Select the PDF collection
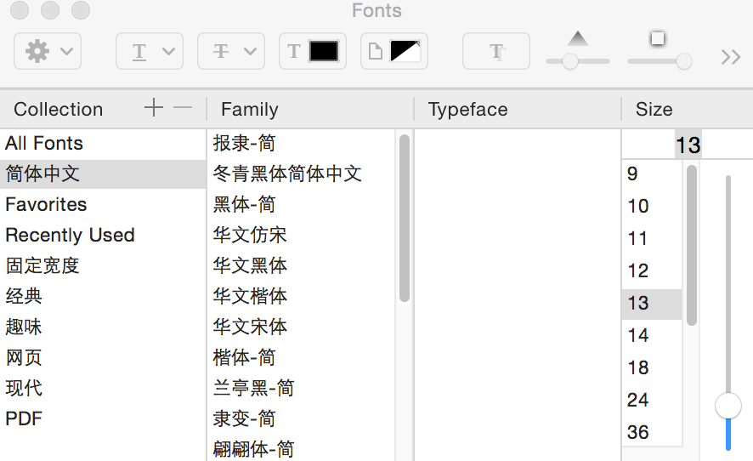The image size is (753, 461). tap(103, 418)
